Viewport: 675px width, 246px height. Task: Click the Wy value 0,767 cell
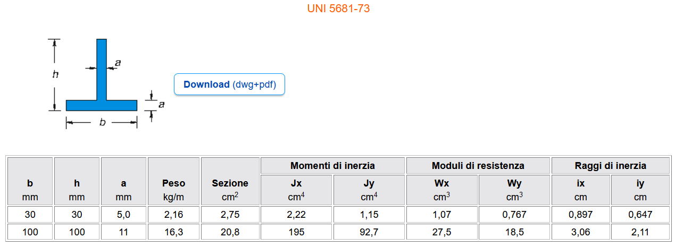click(x=514, y=215)
